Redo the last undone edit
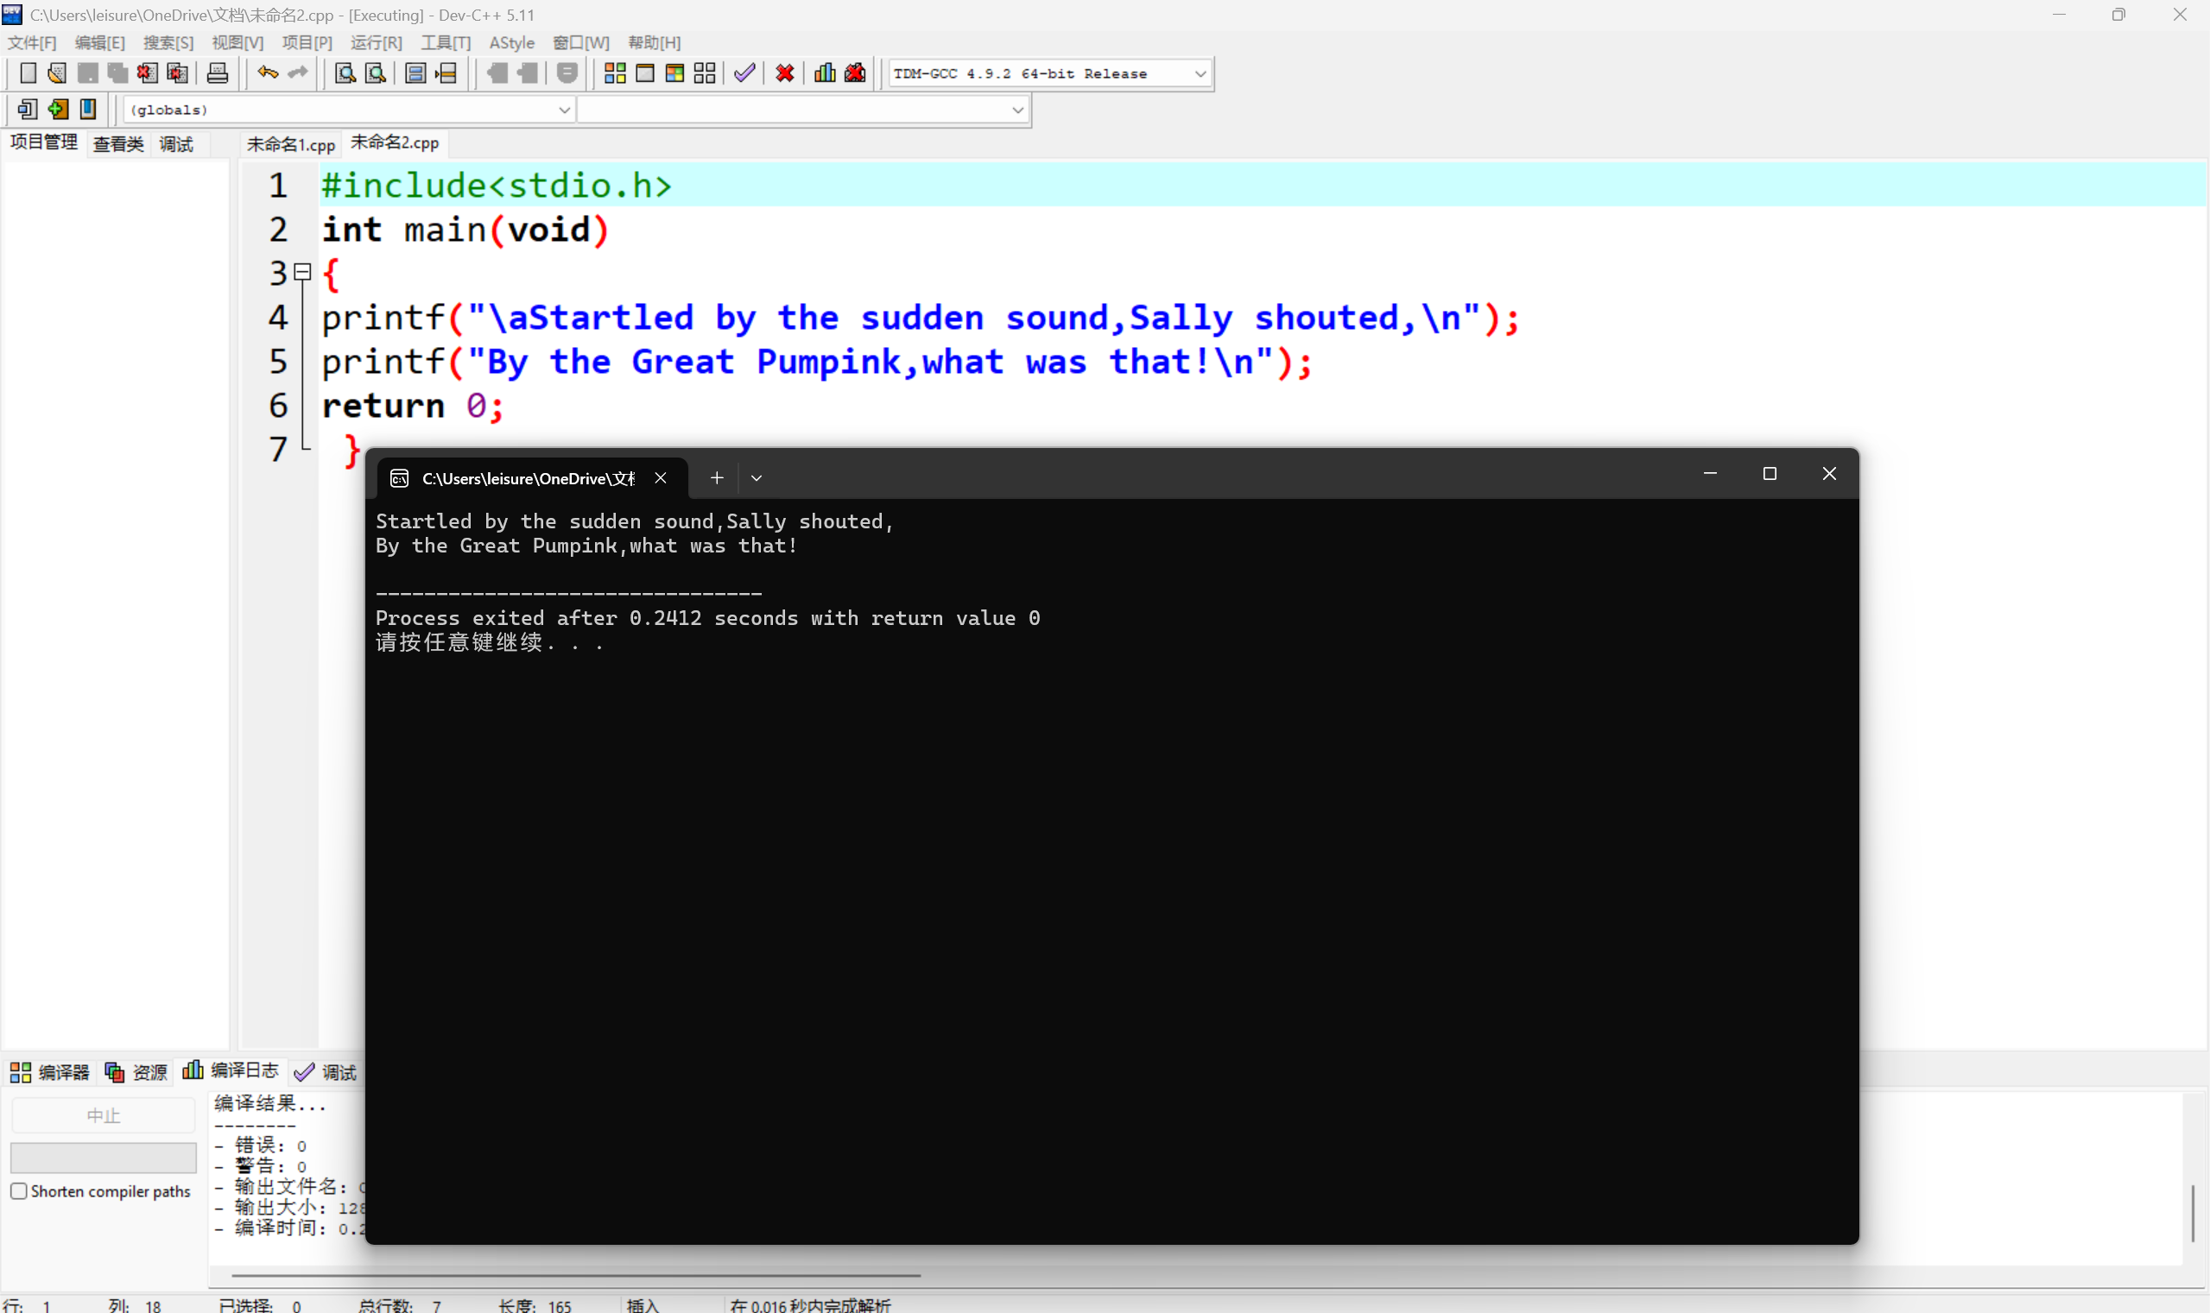 pos(296,73)
